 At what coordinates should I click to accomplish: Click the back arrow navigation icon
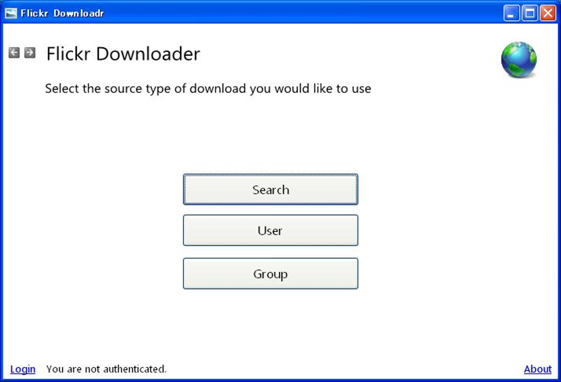tap(14, 53)
